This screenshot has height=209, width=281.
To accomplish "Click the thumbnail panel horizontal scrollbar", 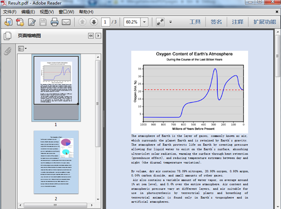I will (x=56, y=205).
